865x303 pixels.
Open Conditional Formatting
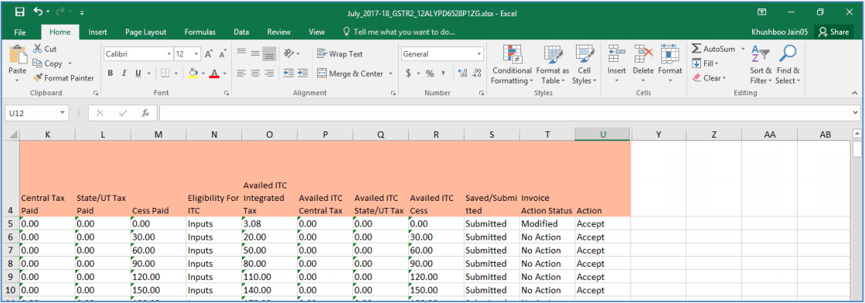point(512,65)
